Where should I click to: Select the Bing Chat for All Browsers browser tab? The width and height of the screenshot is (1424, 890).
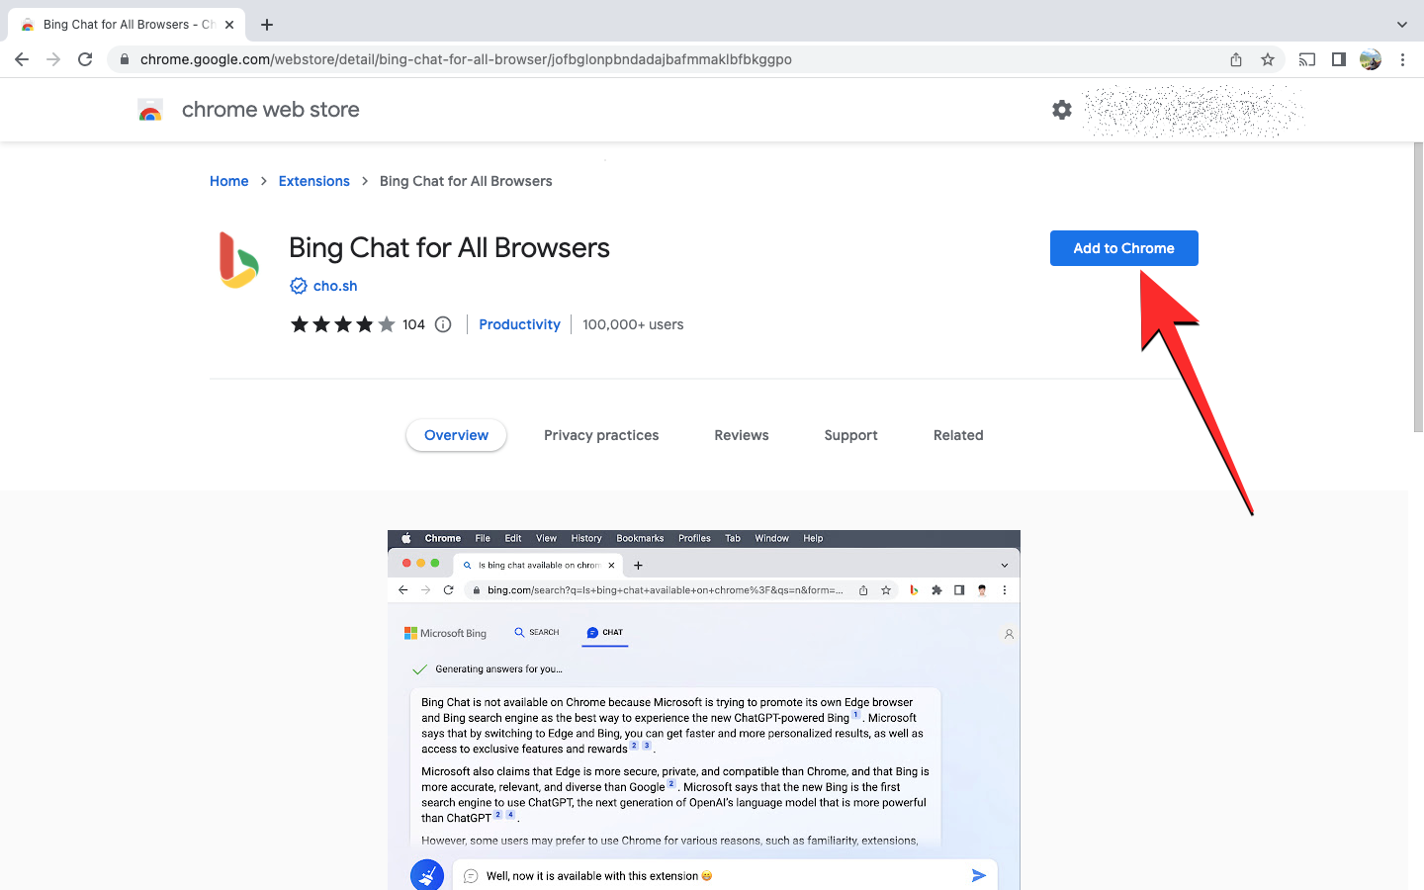pos(127,25)
